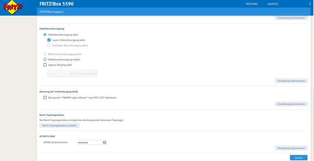This screenshot has height=161, width=314.
Task: Click the GPON PLOAM heading
Action: click(x=47, y=136)
